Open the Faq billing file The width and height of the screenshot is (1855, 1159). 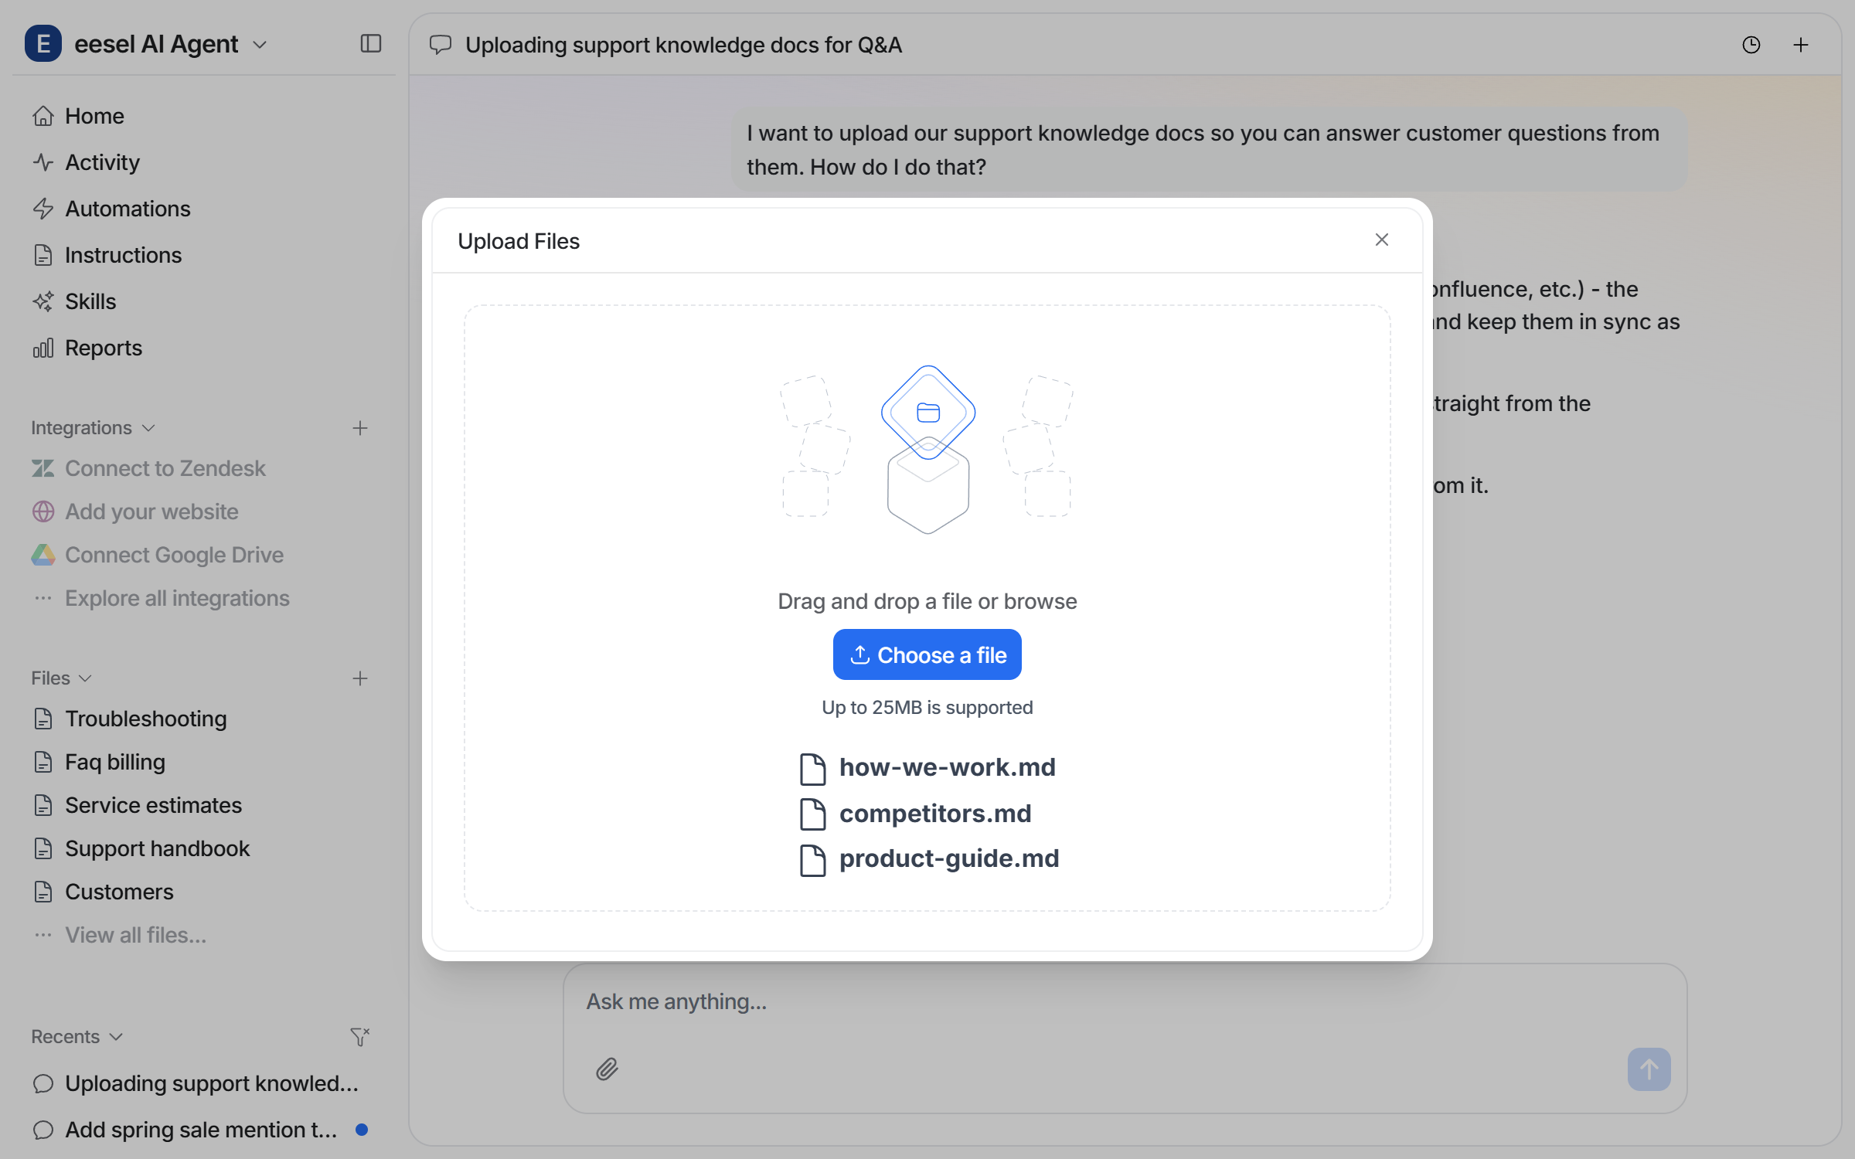point(99,762)
